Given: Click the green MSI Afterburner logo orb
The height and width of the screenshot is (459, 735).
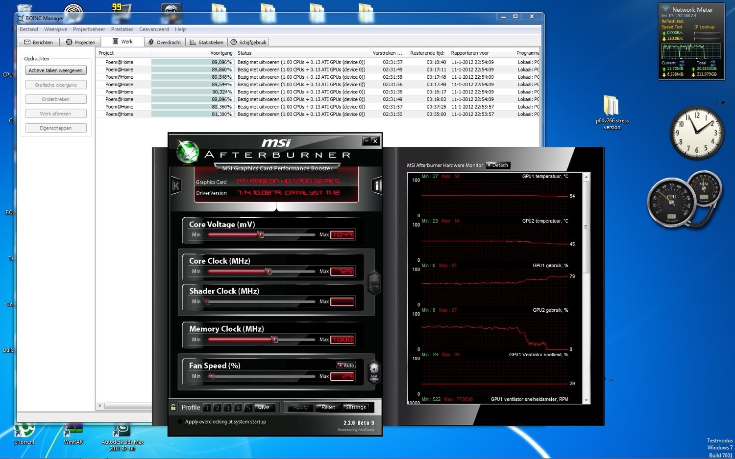Looking at the screenshot, I should tap(187, 152).
